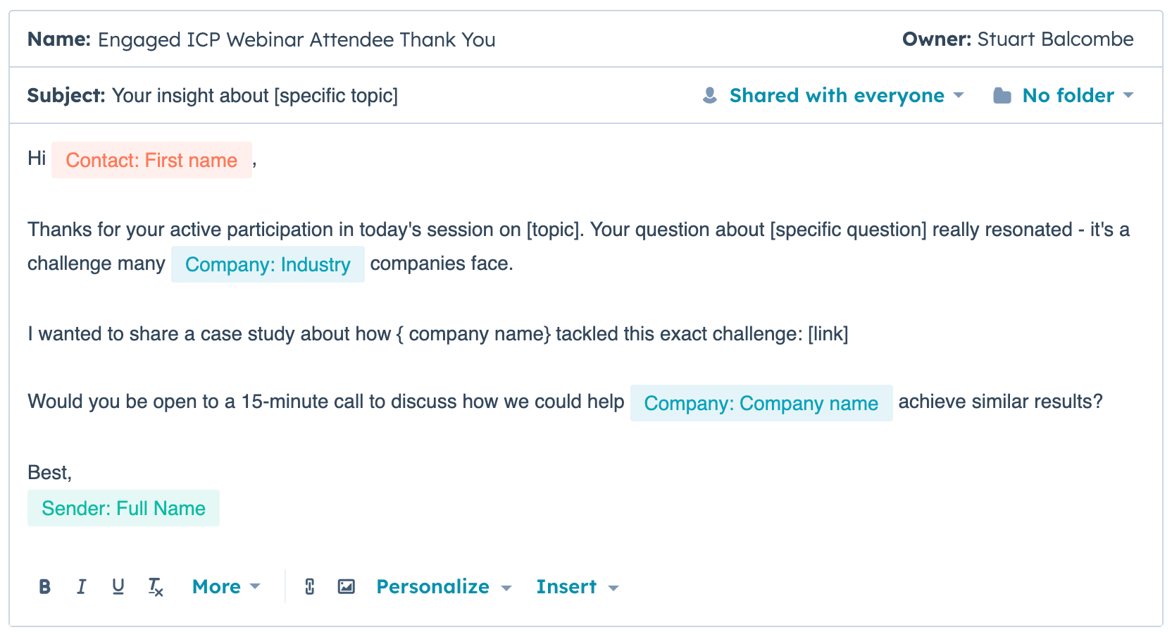Apply italic formatting to text
Screen dimensions: 1172x637
[82, 587]
